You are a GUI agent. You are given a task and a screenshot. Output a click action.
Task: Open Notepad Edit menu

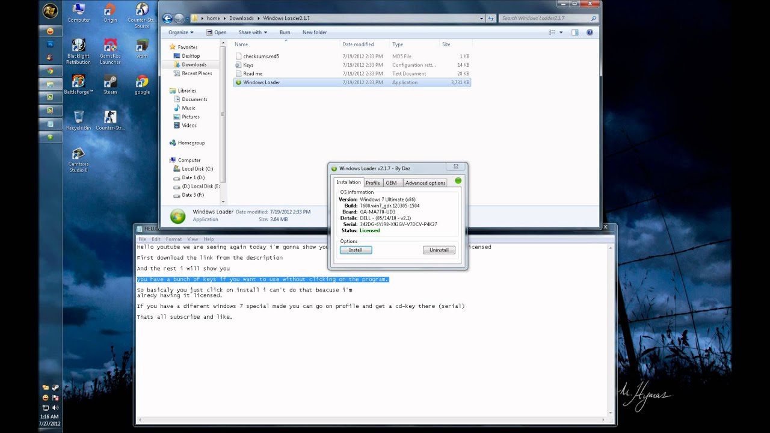click(156, 239)
